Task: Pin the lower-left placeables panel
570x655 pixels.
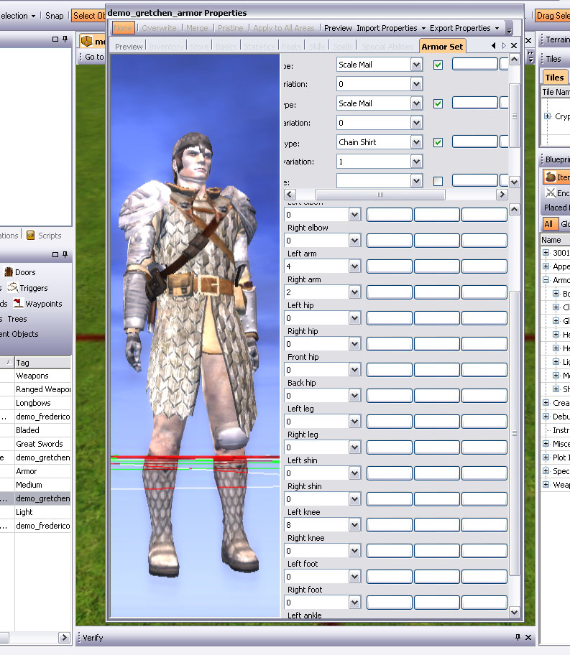Action: 65,254
